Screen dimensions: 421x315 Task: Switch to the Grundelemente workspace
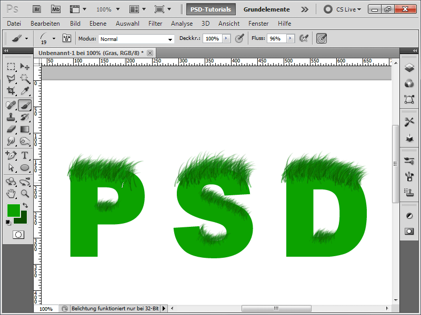(267, 9)
